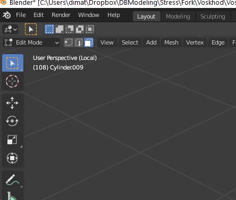The height and width of the screenshot is (200, 236).
Task: Switch to the Modeling workspace tab
Action: coord(178,16)
